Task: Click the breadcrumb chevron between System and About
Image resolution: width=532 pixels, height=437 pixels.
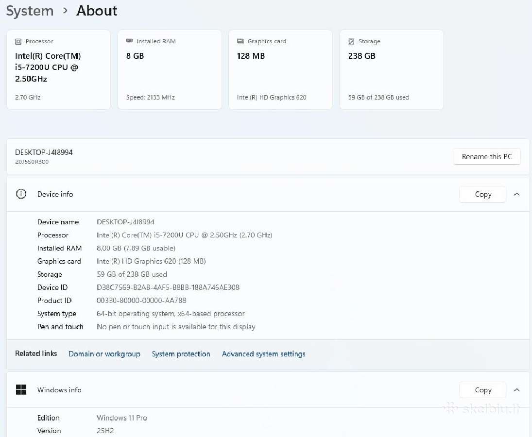Action: click(65, 11)
